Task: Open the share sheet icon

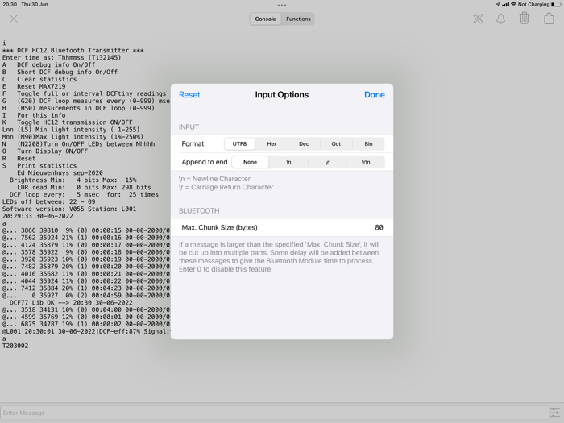Action: pos(549,18)
